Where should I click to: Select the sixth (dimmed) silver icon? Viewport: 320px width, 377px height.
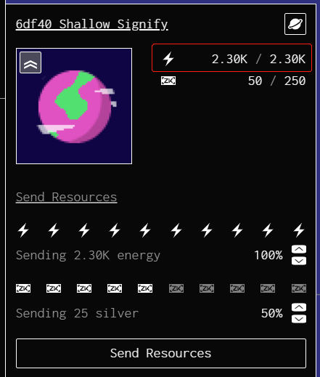pos(176,288)
